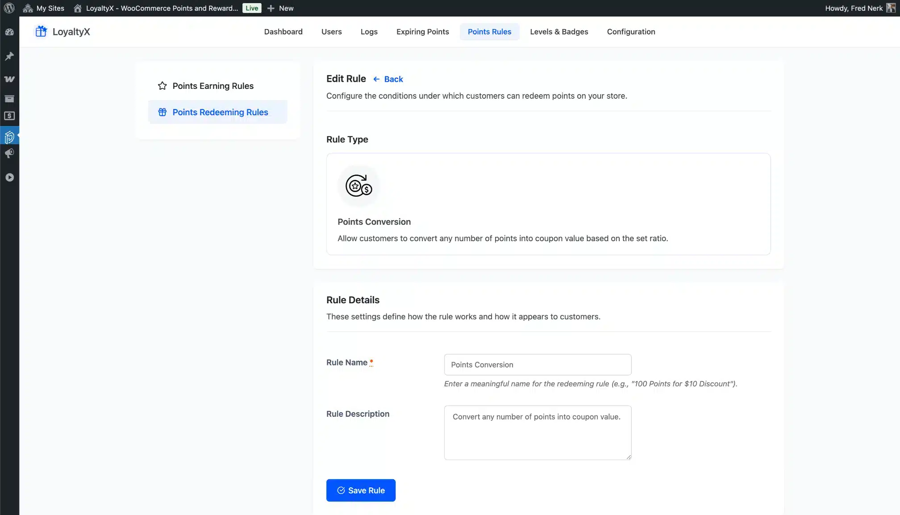900x515 pixels.
Task: Click the 'Edit Rule' heading text
Action: click(346, 79)
